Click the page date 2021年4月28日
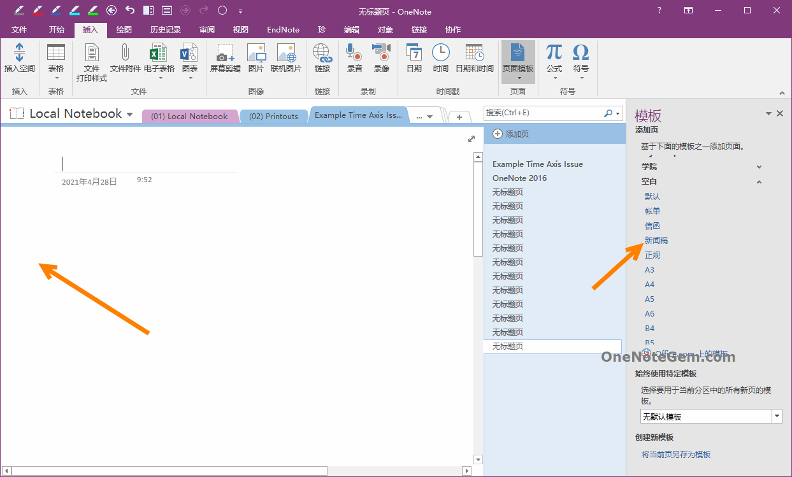Screen dimensions: 792x477 [89, 182]
